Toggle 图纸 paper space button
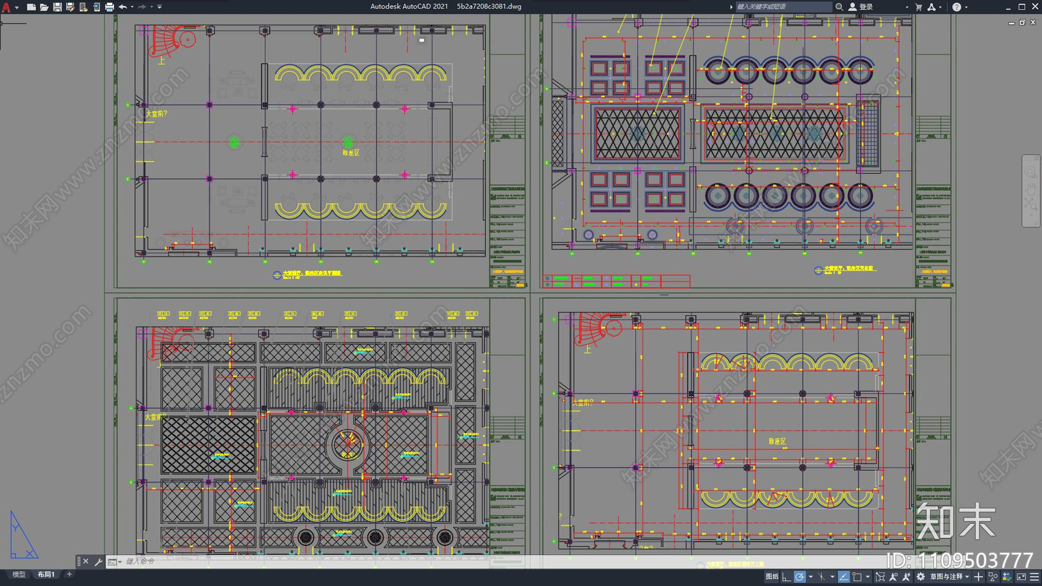 [x=772, y=577]
